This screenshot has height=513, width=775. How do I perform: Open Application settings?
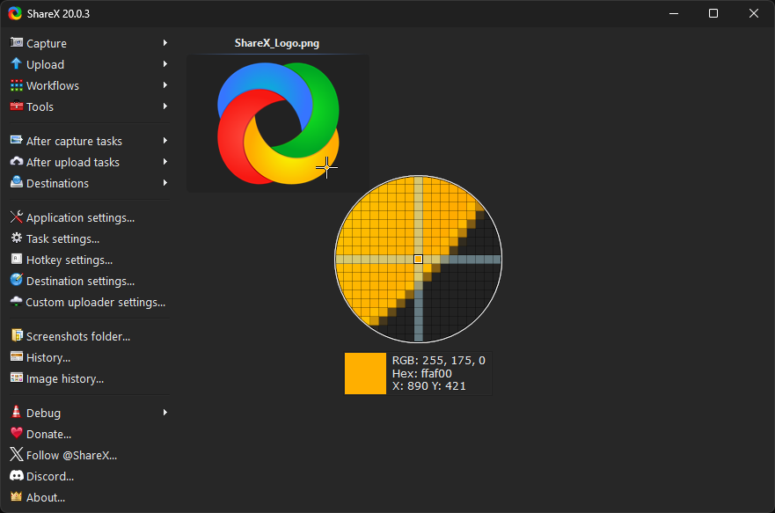pos(89,217)
